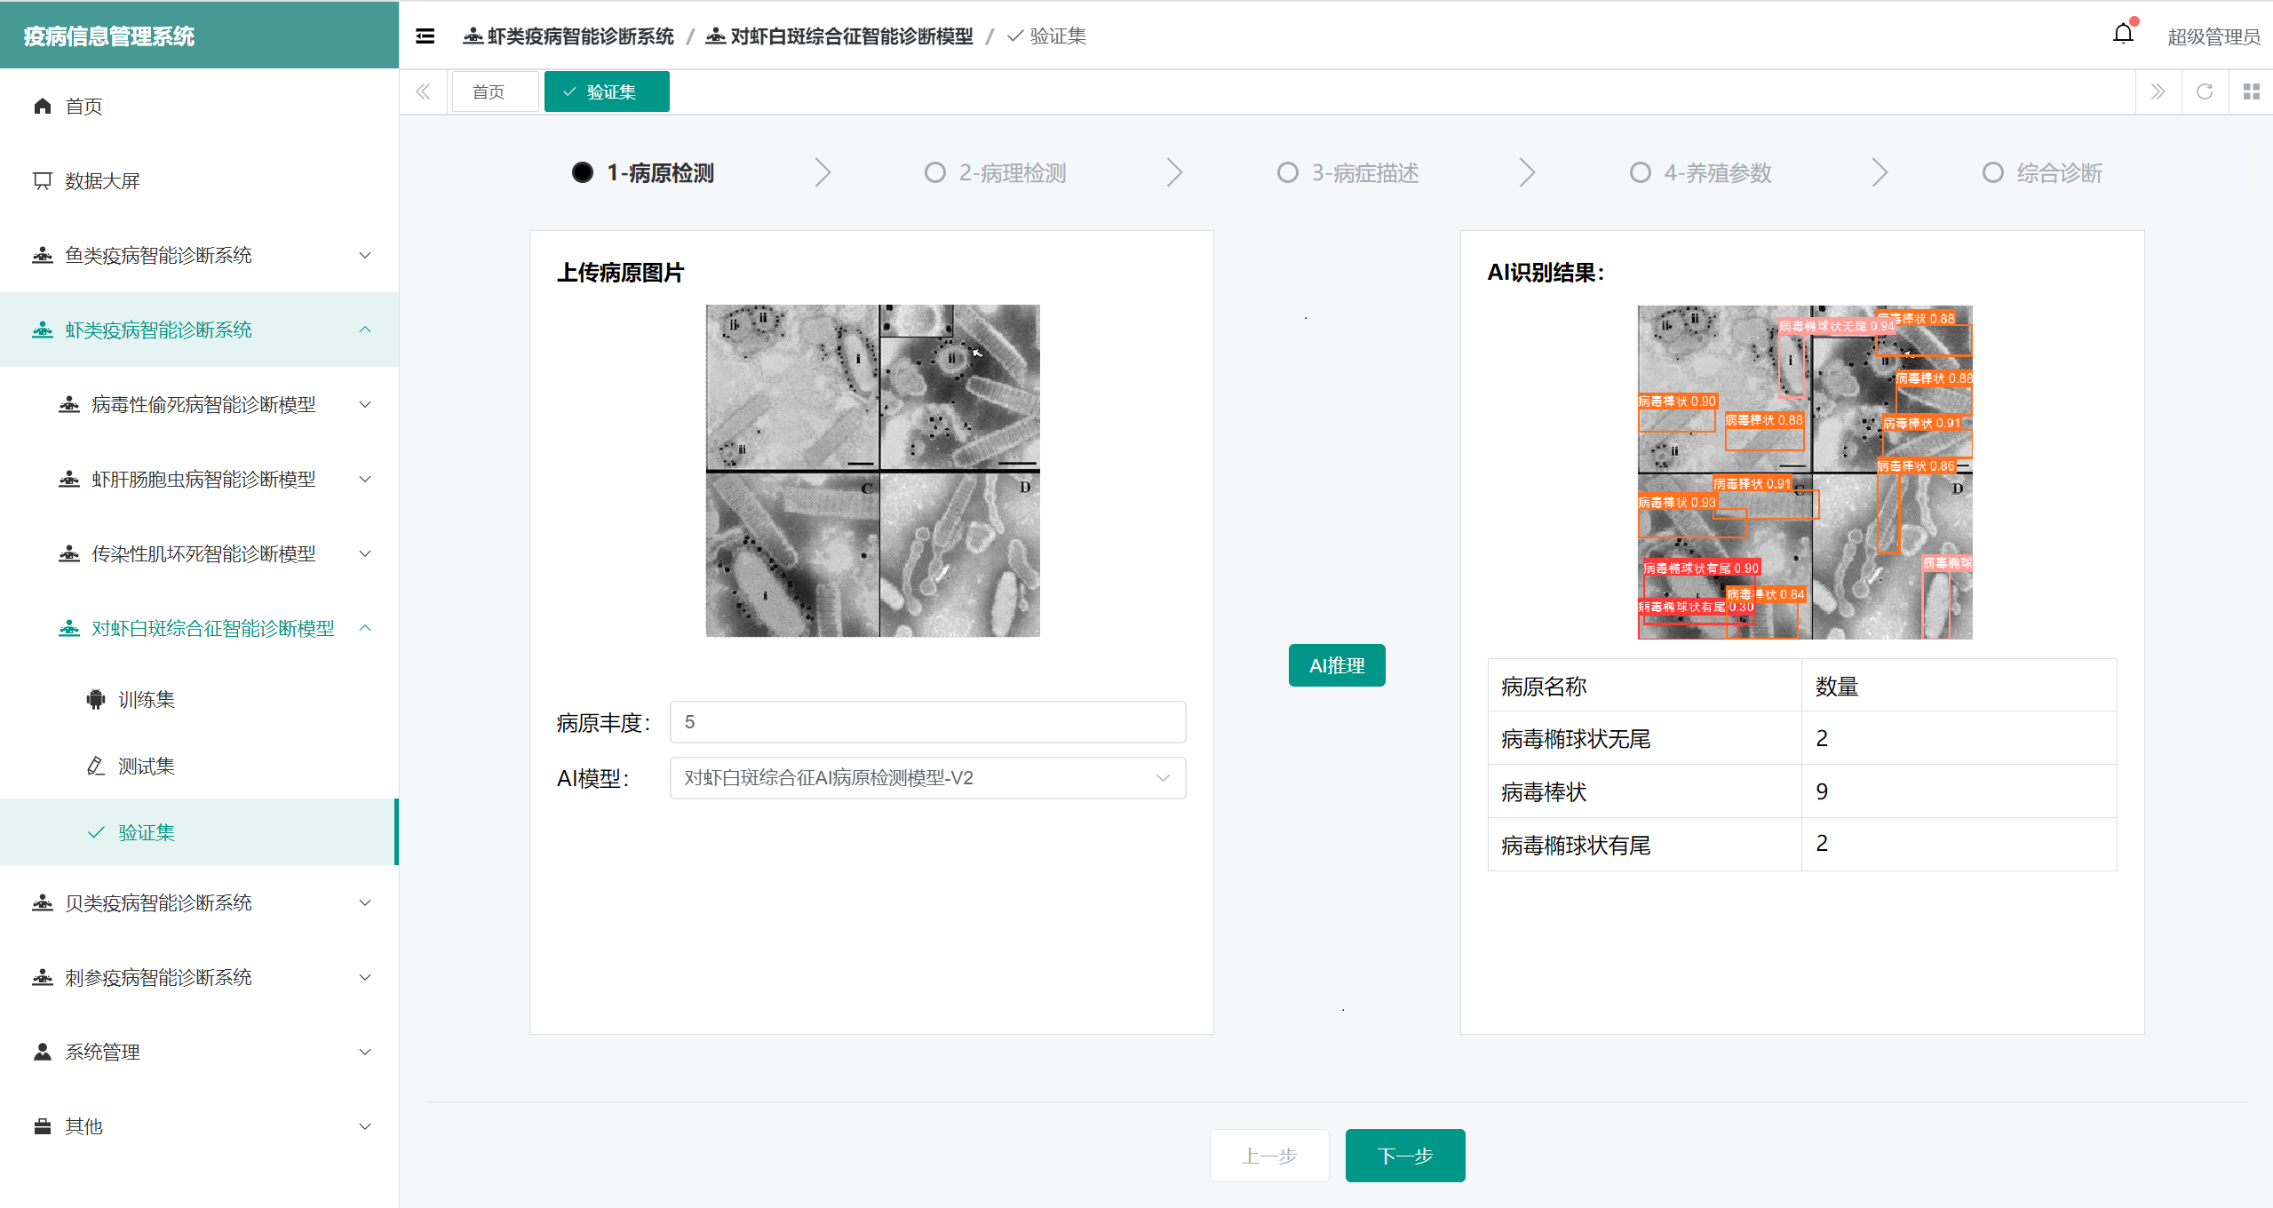打开AI模型下拉选择框
The width and height of the screenshot is (2273, 1208).
click(926, 778)
